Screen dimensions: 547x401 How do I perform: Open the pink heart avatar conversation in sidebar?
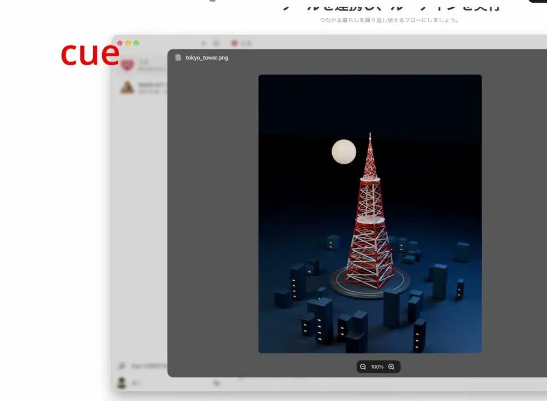(127, 65)
